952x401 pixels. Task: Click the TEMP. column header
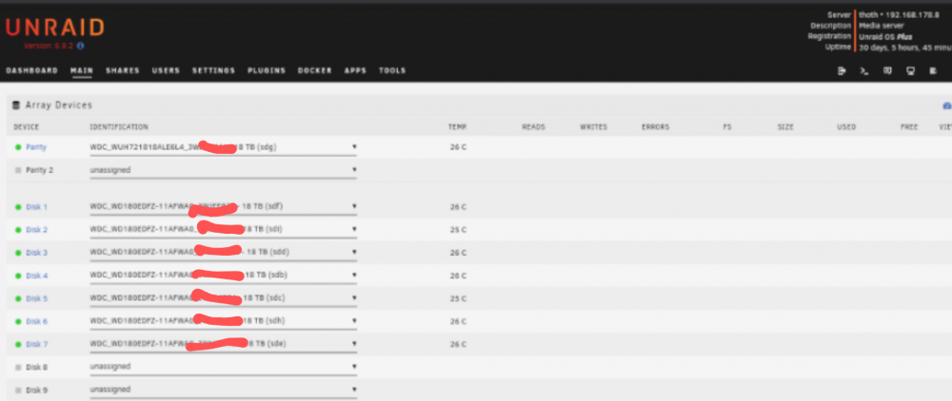click(458, 127)
